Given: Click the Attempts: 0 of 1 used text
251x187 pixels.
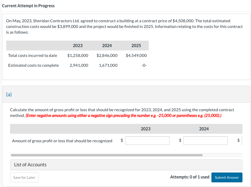Looking at the screenshot, I should click(x=190, y=177).
